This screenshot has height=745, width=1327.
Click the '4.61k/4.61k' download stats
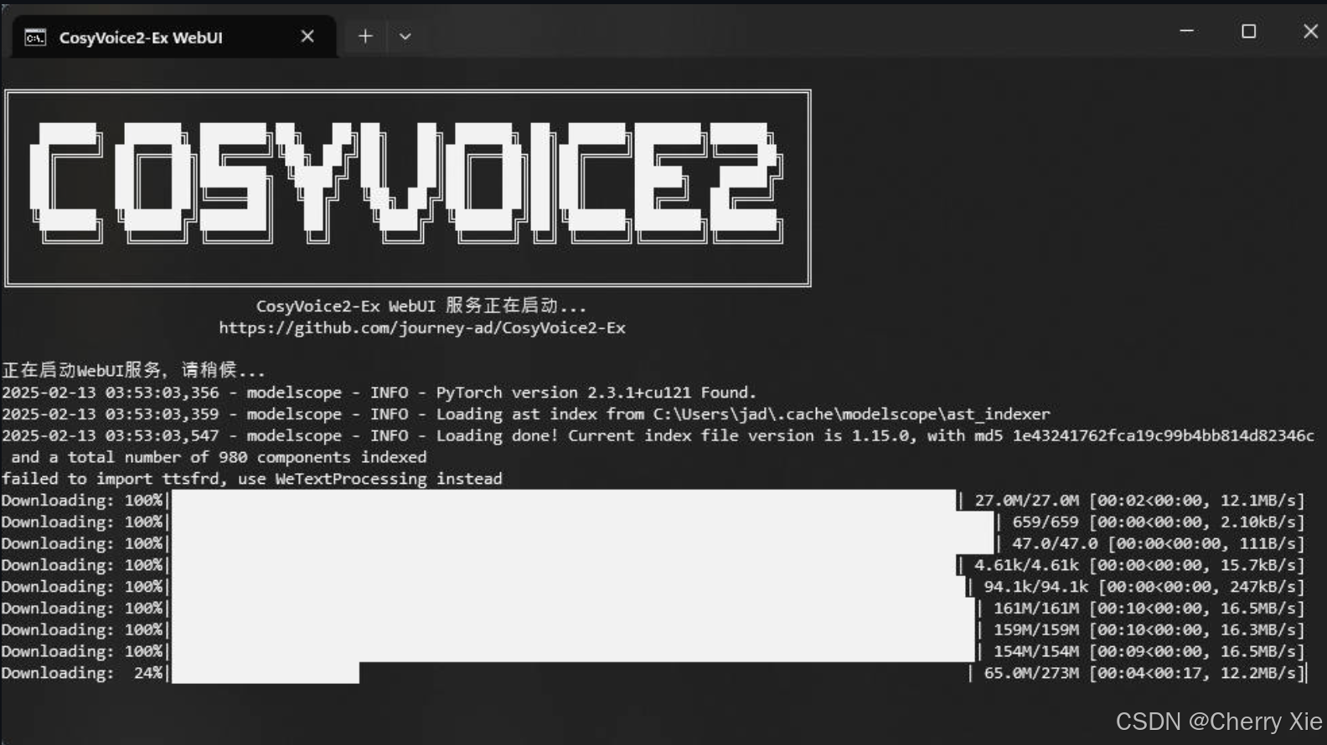point(1139,566)
